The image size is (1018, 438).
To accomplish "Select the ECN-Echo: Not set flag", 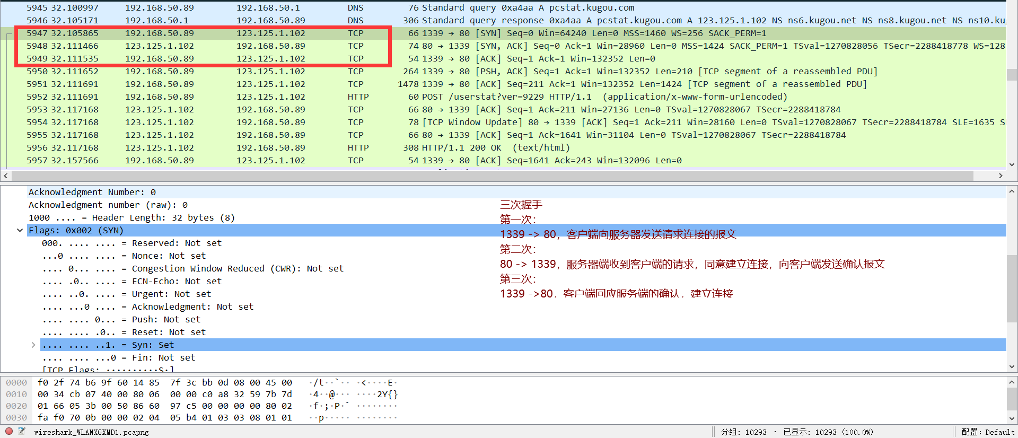I will point(131,281).
